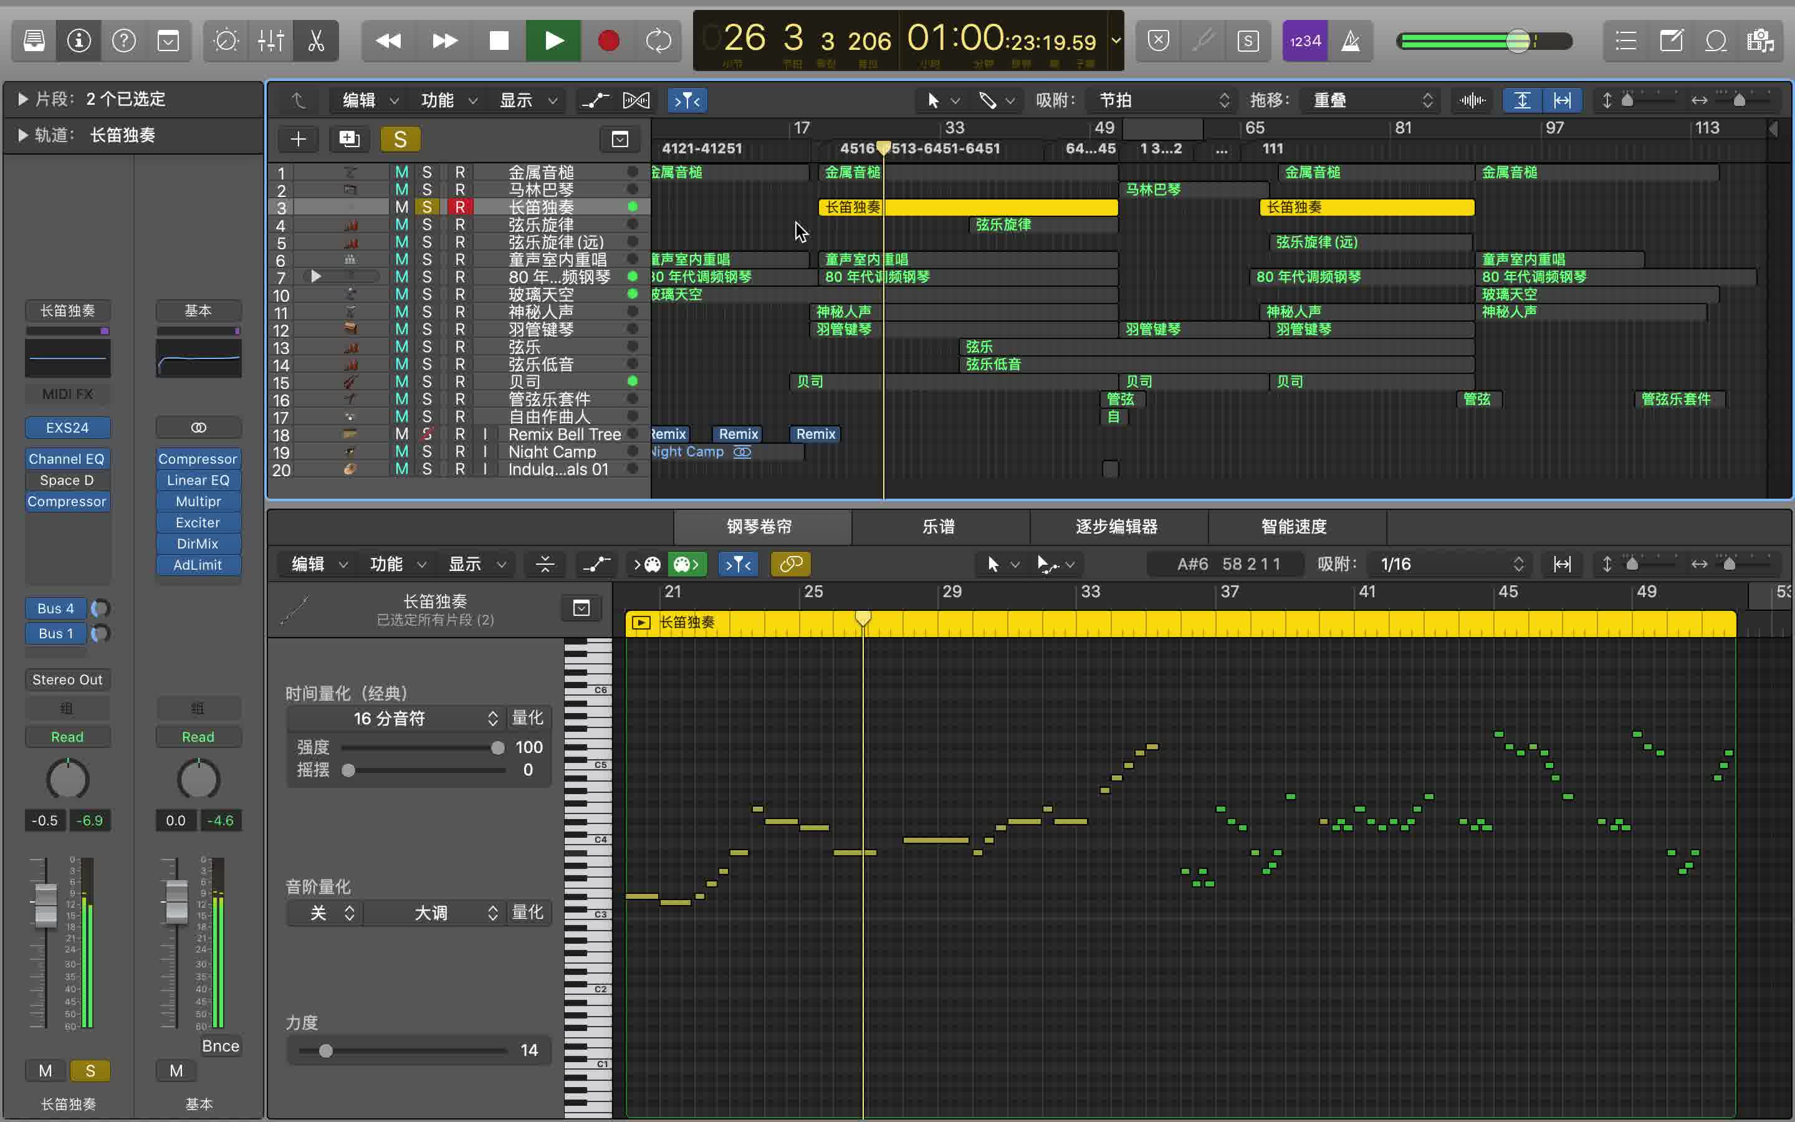Mute the 马林巴琴 track
The height and width of the screenshot is (1122, 1795).
(401, 189)
